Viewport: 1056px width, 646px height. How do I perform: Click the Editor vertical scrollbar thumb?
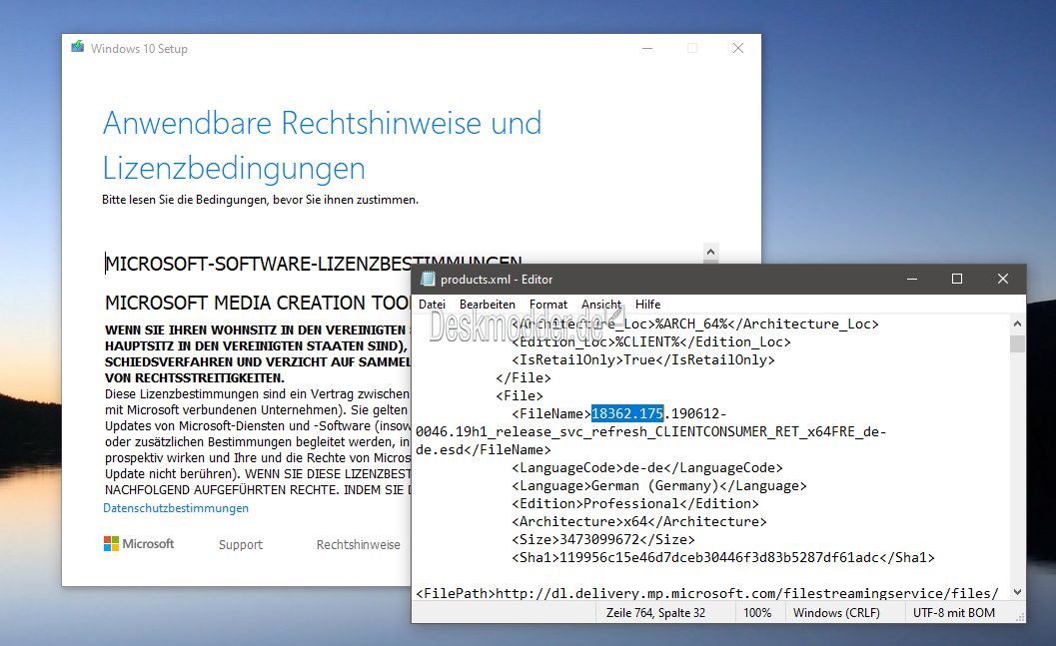[x=1017, y=343]
